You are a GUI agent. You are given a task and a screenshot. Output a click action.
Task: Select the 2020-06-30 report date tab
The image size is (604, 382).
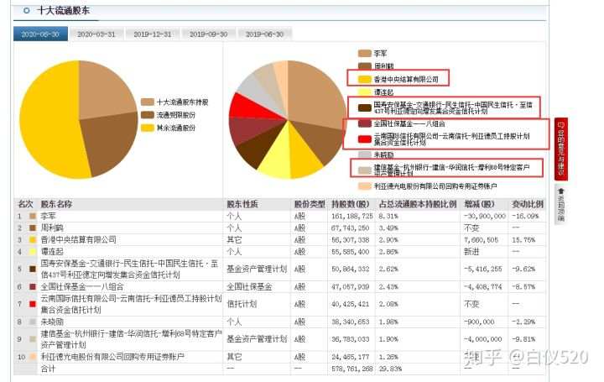pos(40,34)
